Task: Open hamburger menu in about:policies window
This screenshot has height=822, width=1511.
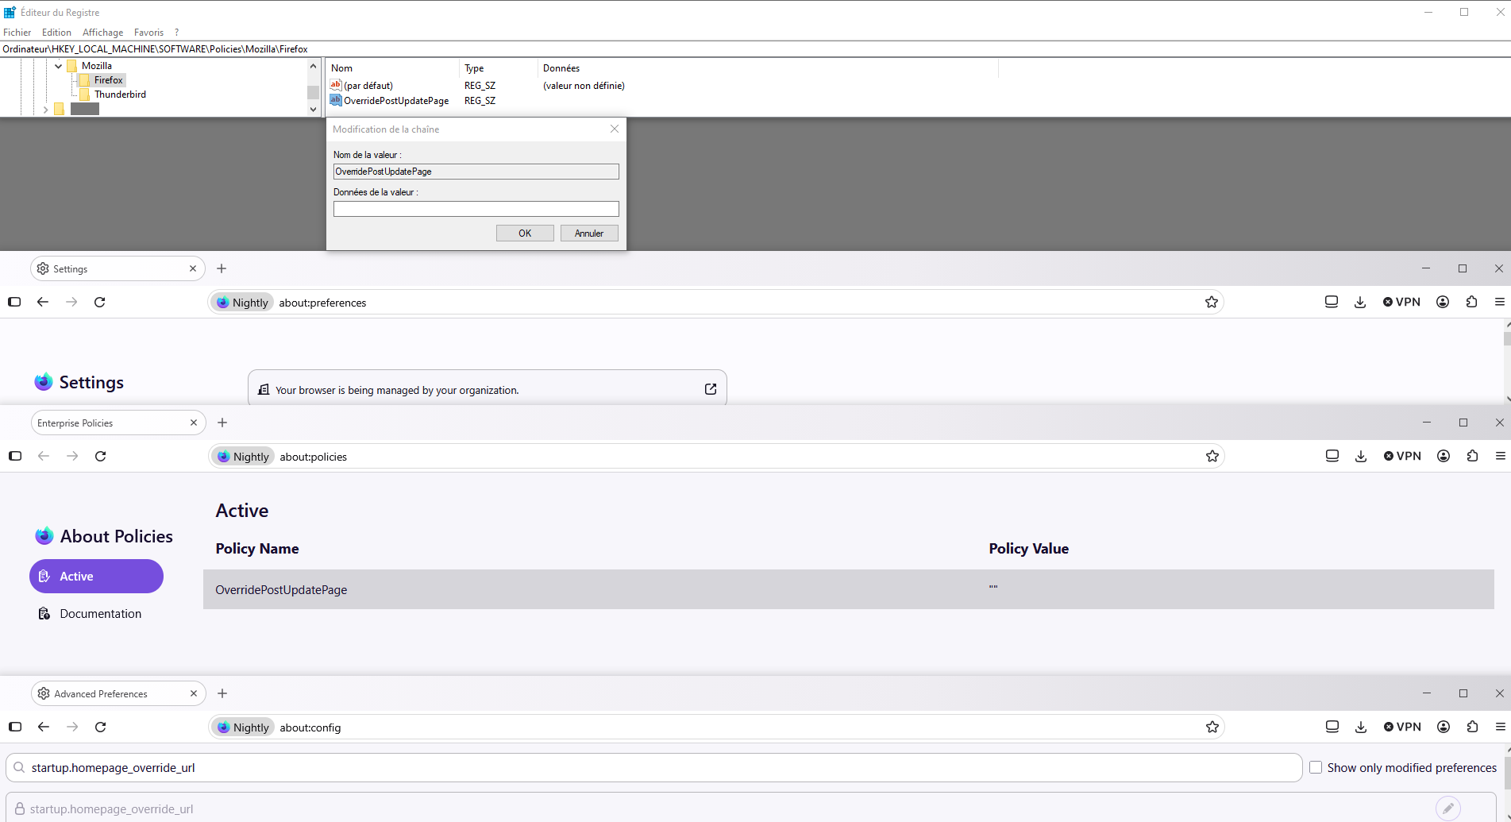Action: coord(1501,456)
